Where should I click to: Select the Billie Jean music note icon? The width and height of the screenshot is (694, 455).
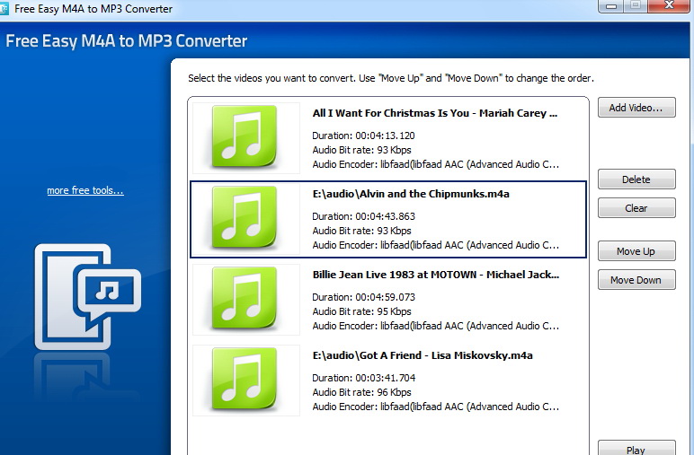point(245,299)
